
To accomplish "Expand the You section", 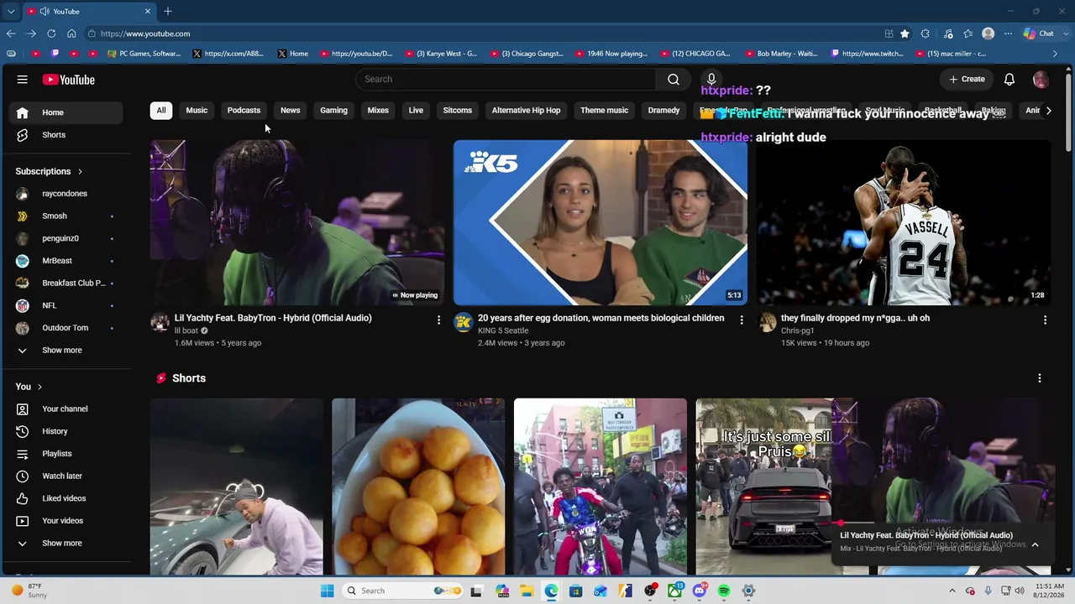I will 29,387.
